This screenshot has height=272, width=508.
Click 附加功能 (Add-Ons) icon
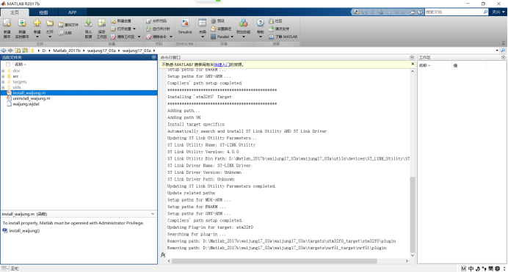tap(244, 23)
